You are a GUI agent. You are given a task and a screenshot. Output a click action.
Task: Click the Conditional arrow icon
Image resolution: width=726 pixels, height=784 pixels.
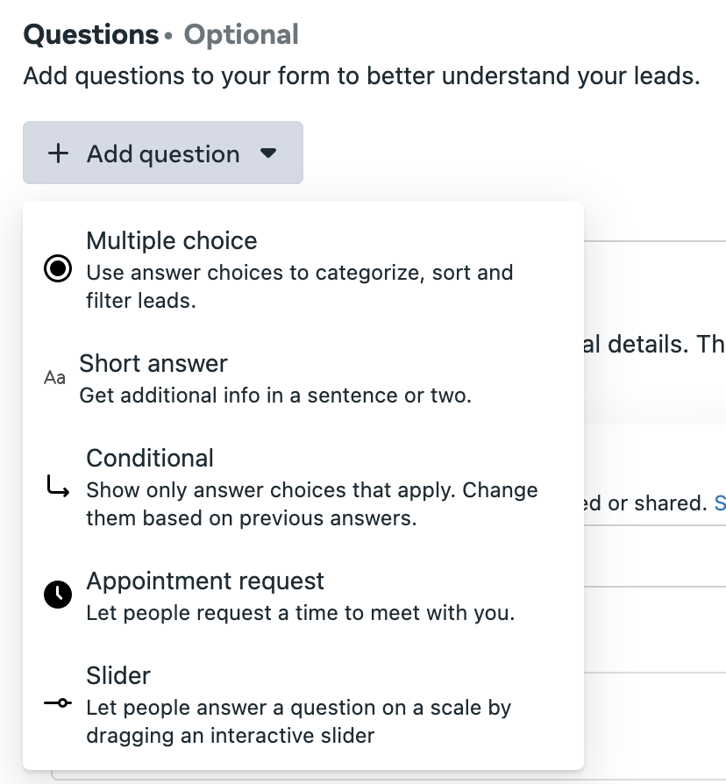58,487
